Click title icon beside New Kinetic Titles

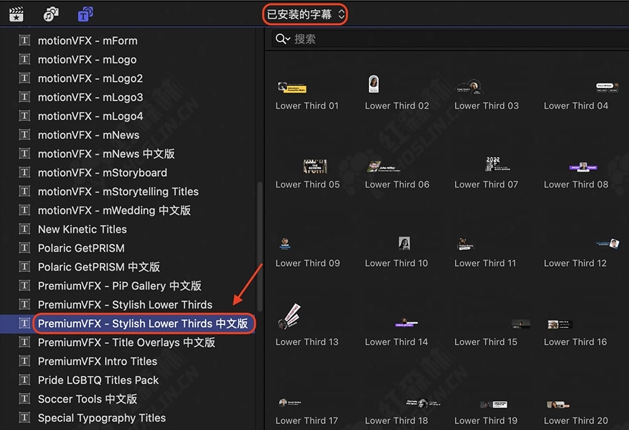[x=24, y=229]
